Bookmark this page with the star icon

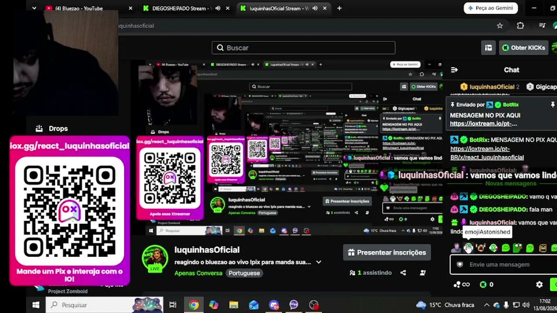tap(500, 26)
